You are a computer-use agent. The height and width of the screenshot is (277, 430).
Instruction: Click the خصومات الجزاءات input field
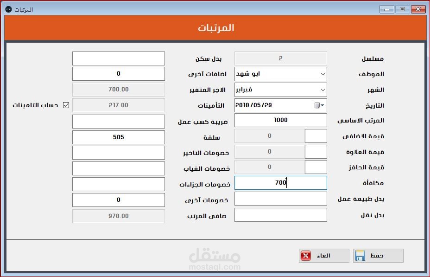tap(119, 184)
